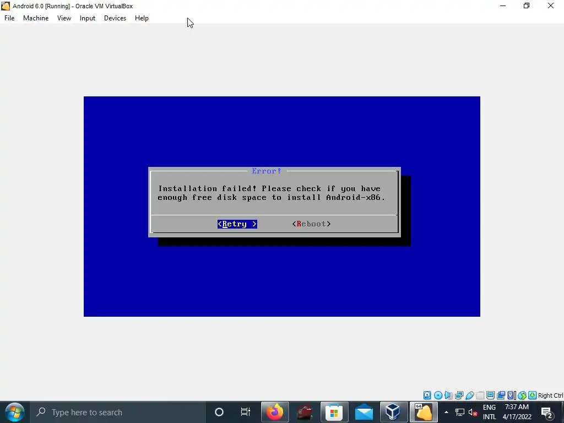Open the Mail app from taskbar

pyautogui.click(x=364, y=412)
